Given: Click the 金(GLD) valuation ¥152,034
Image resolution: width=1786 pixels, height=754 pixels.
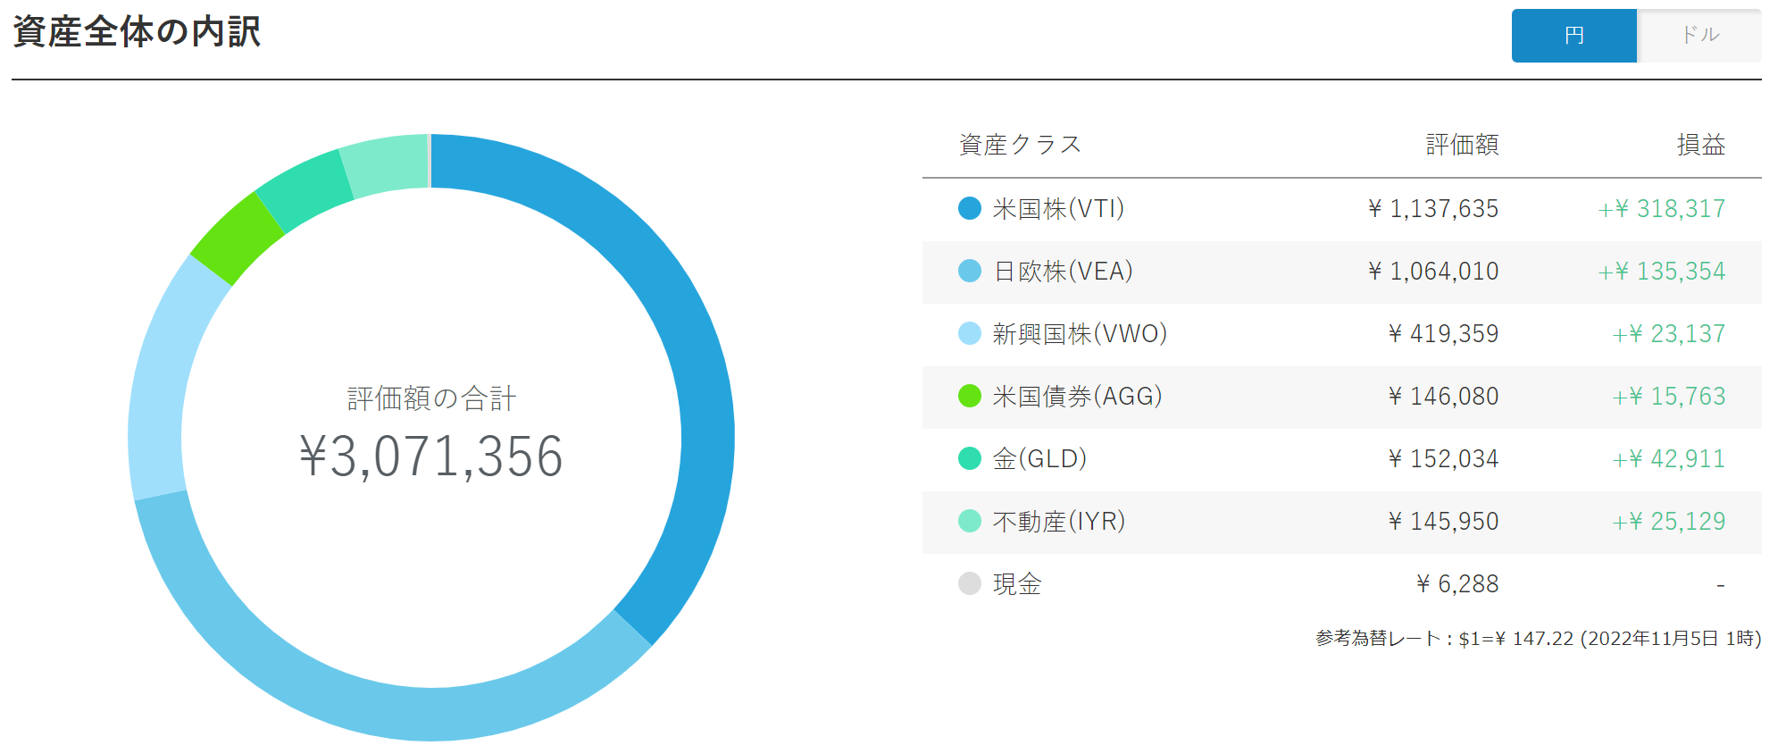Looking at the screenshot, I should coord(1443,458).
